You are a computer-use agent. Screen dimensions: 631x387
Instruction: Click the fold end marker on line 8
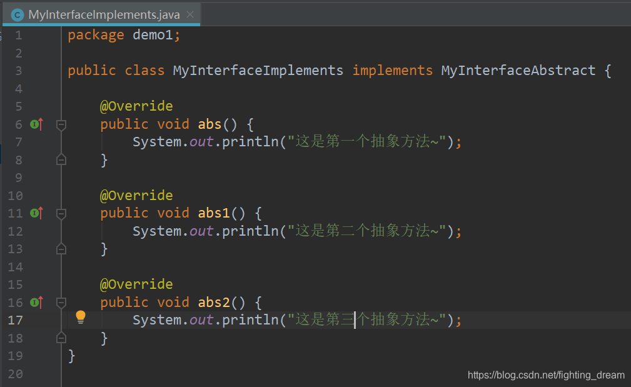click(x=61, y=159)
